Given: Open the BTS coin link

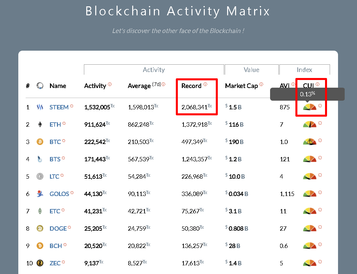Looking at the screenshot, I should point(55,159).
